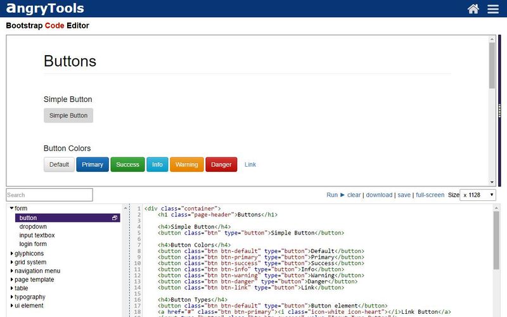The image size is (507, 317).
Task: Select the input textbox item
Action: [x=37, y=235]
